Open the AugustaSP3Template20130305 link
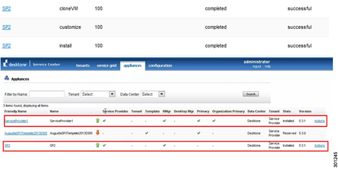The image size is (338, 170). click(26, 133)
